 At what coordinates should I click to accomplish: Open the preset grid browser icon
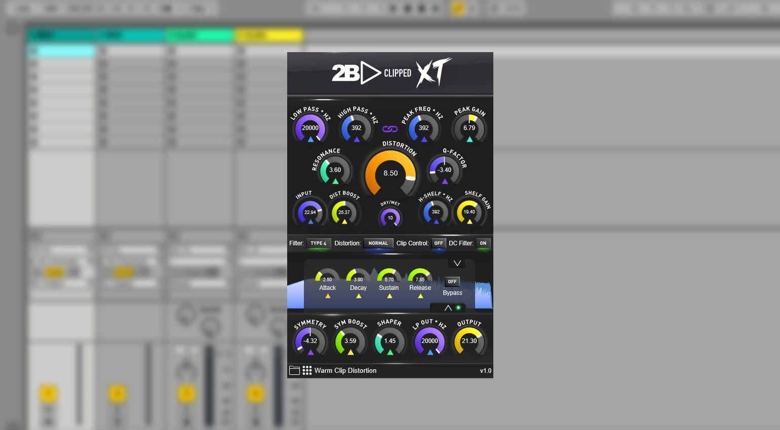[307, 370]
